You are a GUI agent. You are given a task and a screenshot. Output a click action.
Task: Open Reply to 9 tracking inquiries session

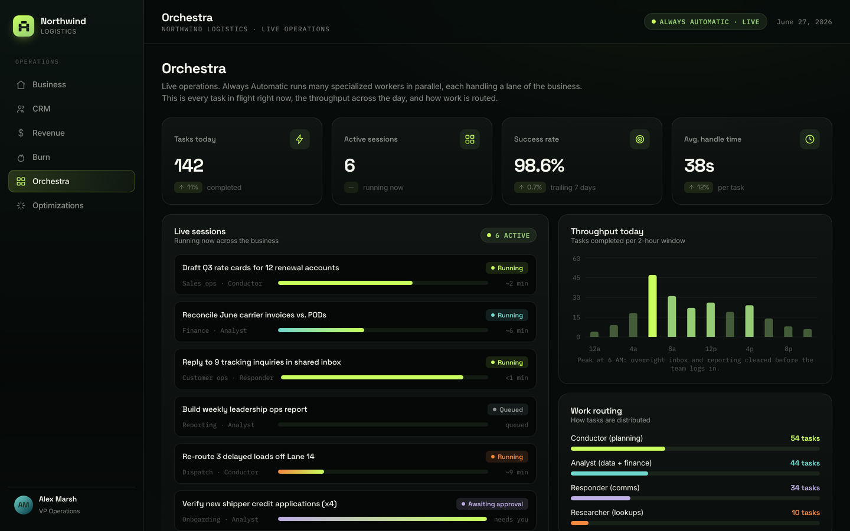pyautogui.click(x=355, y=369)
